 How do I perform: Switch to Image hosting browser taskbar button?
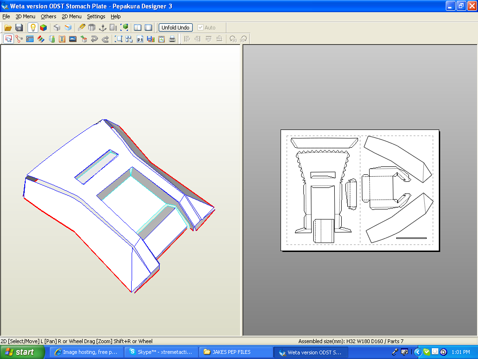tap(86, 352)
